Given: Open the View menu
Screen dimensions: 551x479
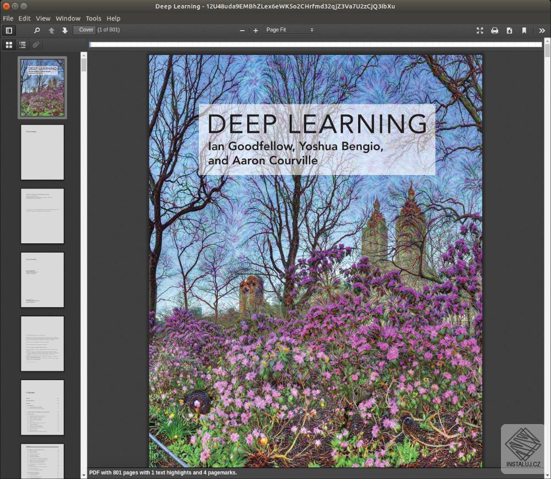Looking at the screenshot, I should pos(43,18).
